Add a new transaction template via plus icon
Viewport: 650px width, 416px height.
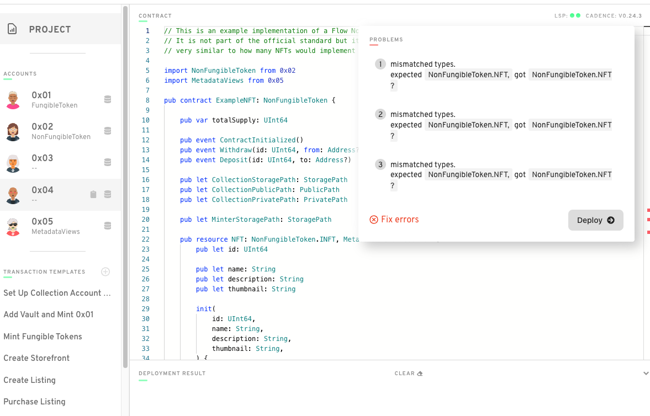tap(105, 271)
